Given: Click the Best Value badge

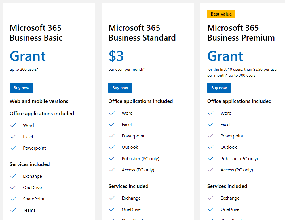Looking at the screenshot, I should point(221,14).
